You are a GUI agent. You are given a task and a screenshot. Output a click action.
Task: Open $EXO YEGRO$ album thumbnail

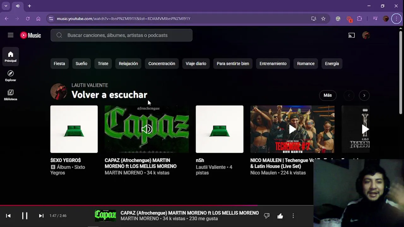(x=74, y=129)
